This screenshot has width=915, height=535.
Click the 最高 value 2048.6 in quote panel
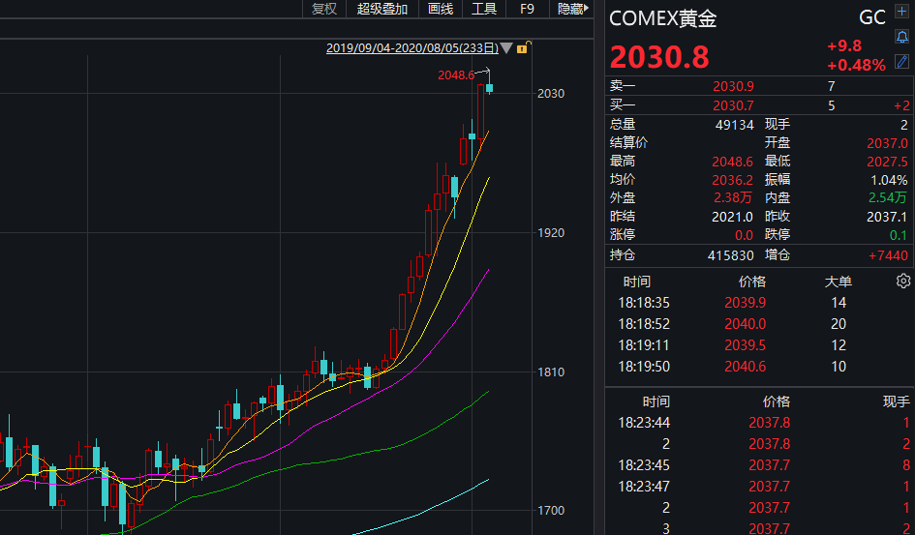tap(732, 162)
